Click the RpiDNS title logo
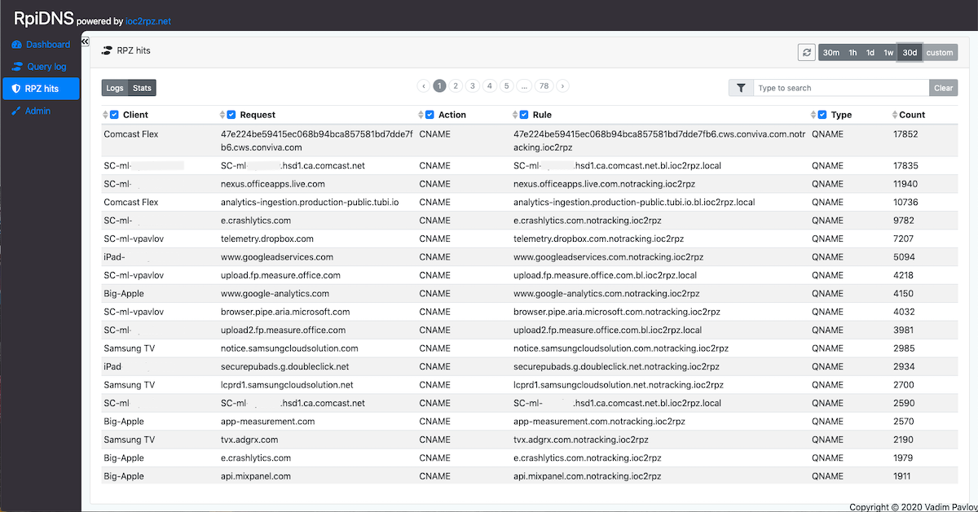This screenshot has width=978, height=512. [43, 18]
